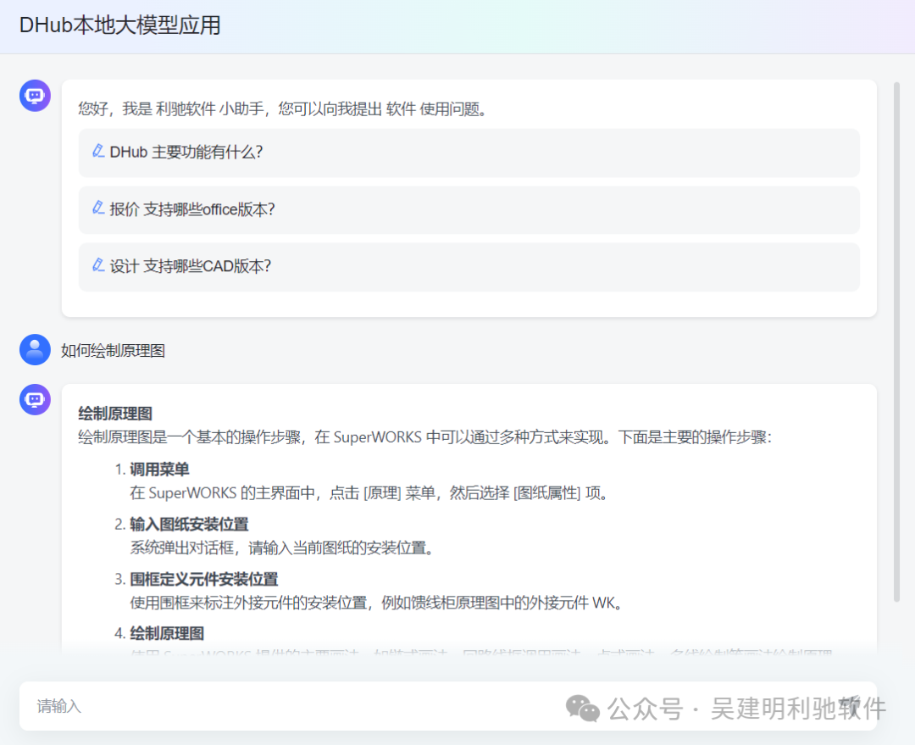Click the DHub本地大模型应用 page title
This screenshot has width=915, height=745.
coord(120,25)
